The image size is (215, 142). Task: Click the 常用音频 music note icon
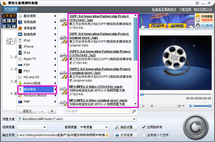pyautogui.click(x=20, y=28)
